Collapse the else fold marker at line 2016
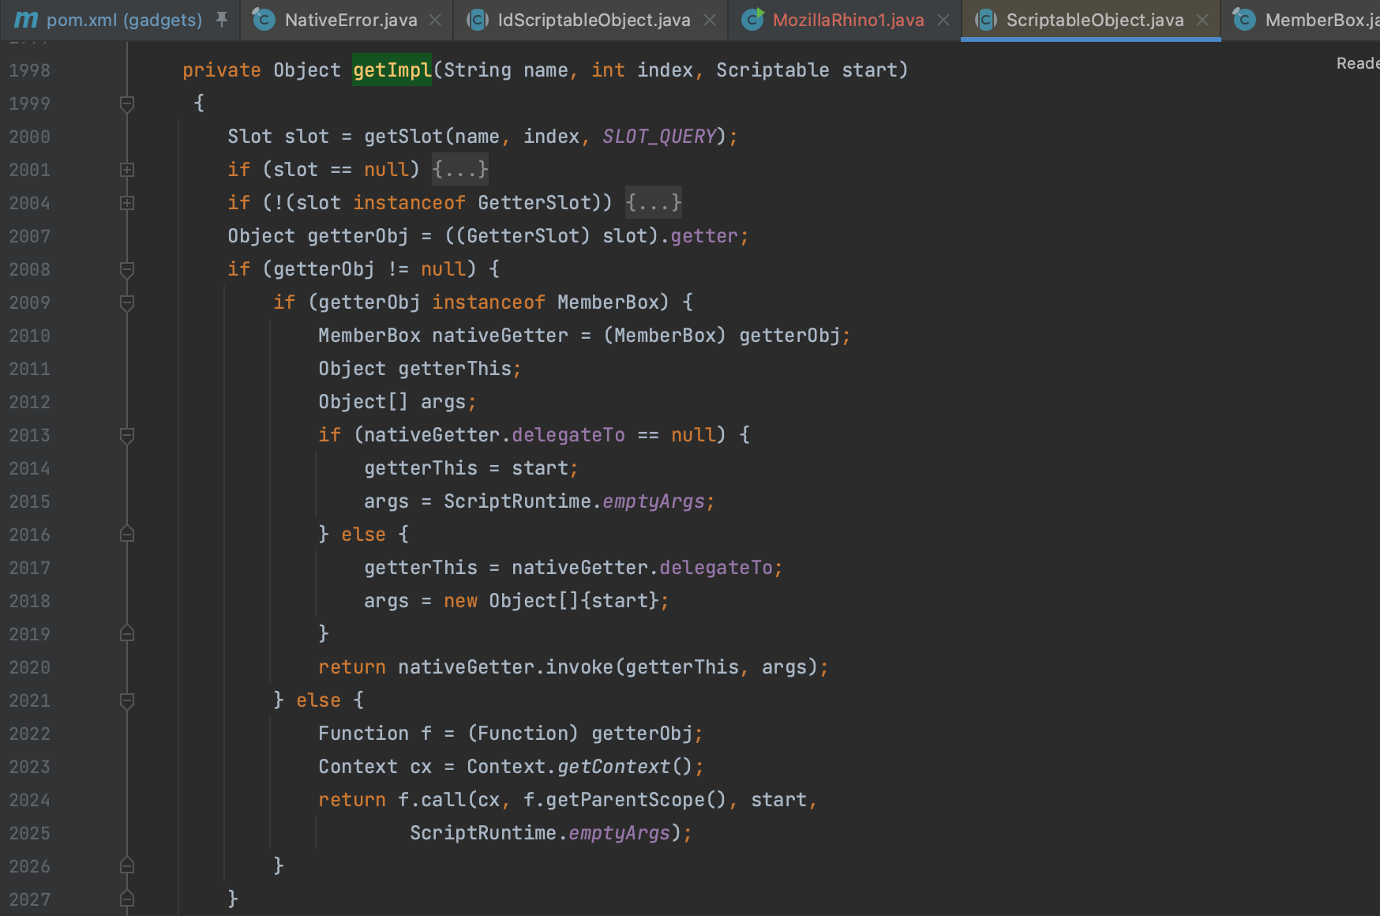The width and height of the screenshot is (1380, 916). [127, 535]
